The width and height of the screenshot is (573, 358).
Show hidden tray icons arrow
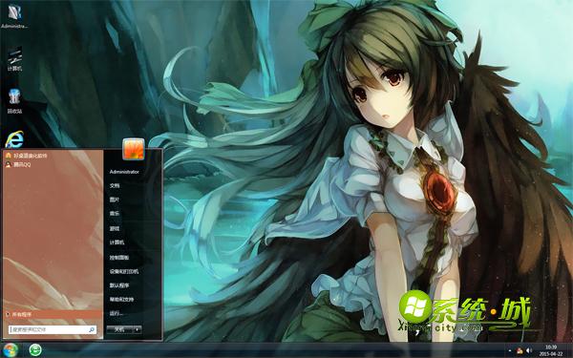[x=510, y=350]
